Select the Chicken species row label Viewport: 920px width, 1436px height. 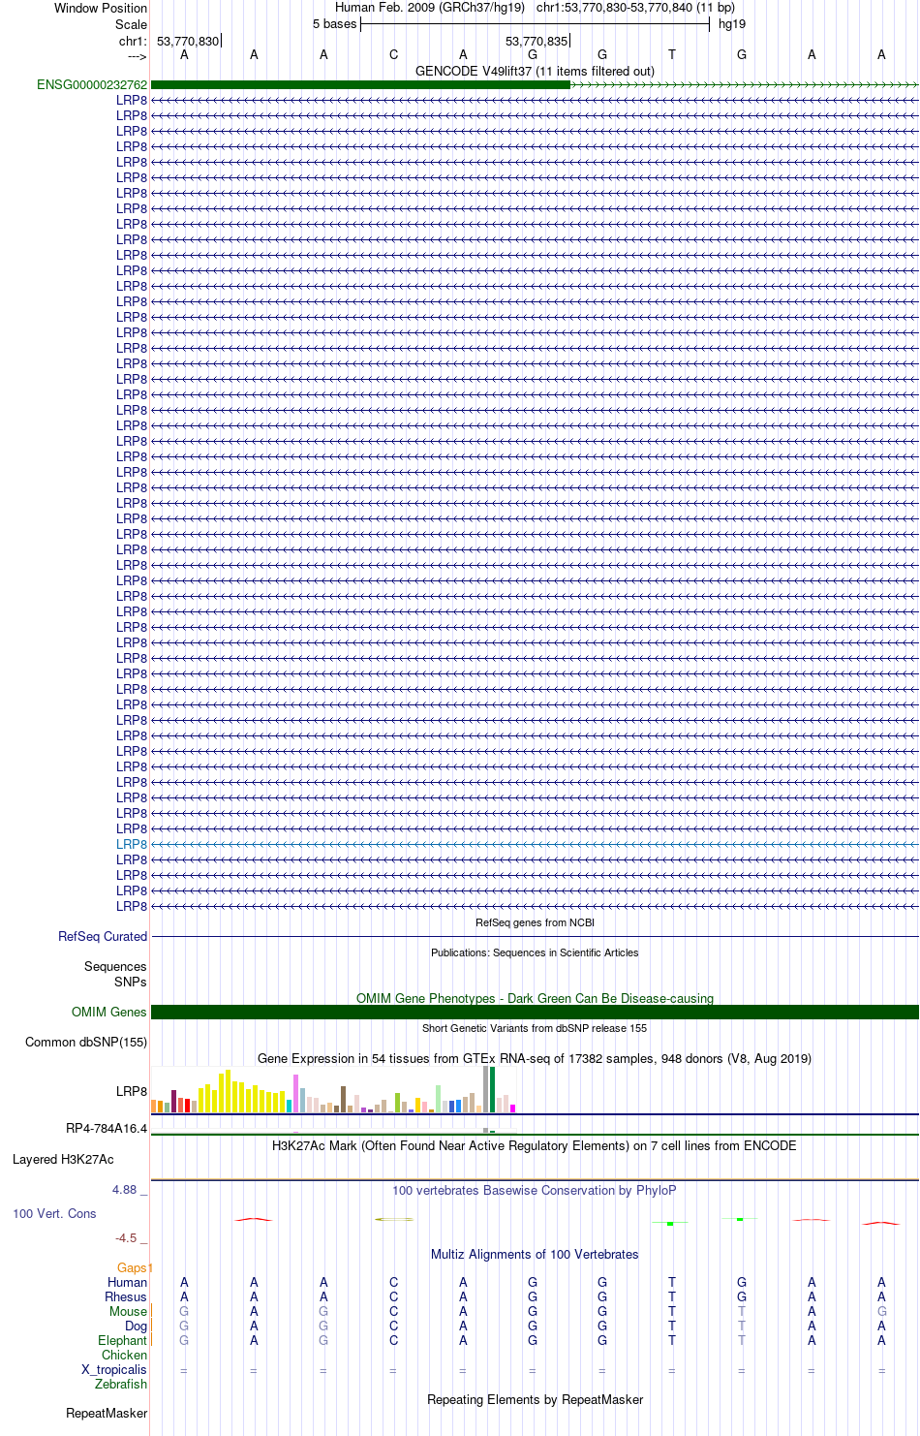click(x=125, y=1356)
